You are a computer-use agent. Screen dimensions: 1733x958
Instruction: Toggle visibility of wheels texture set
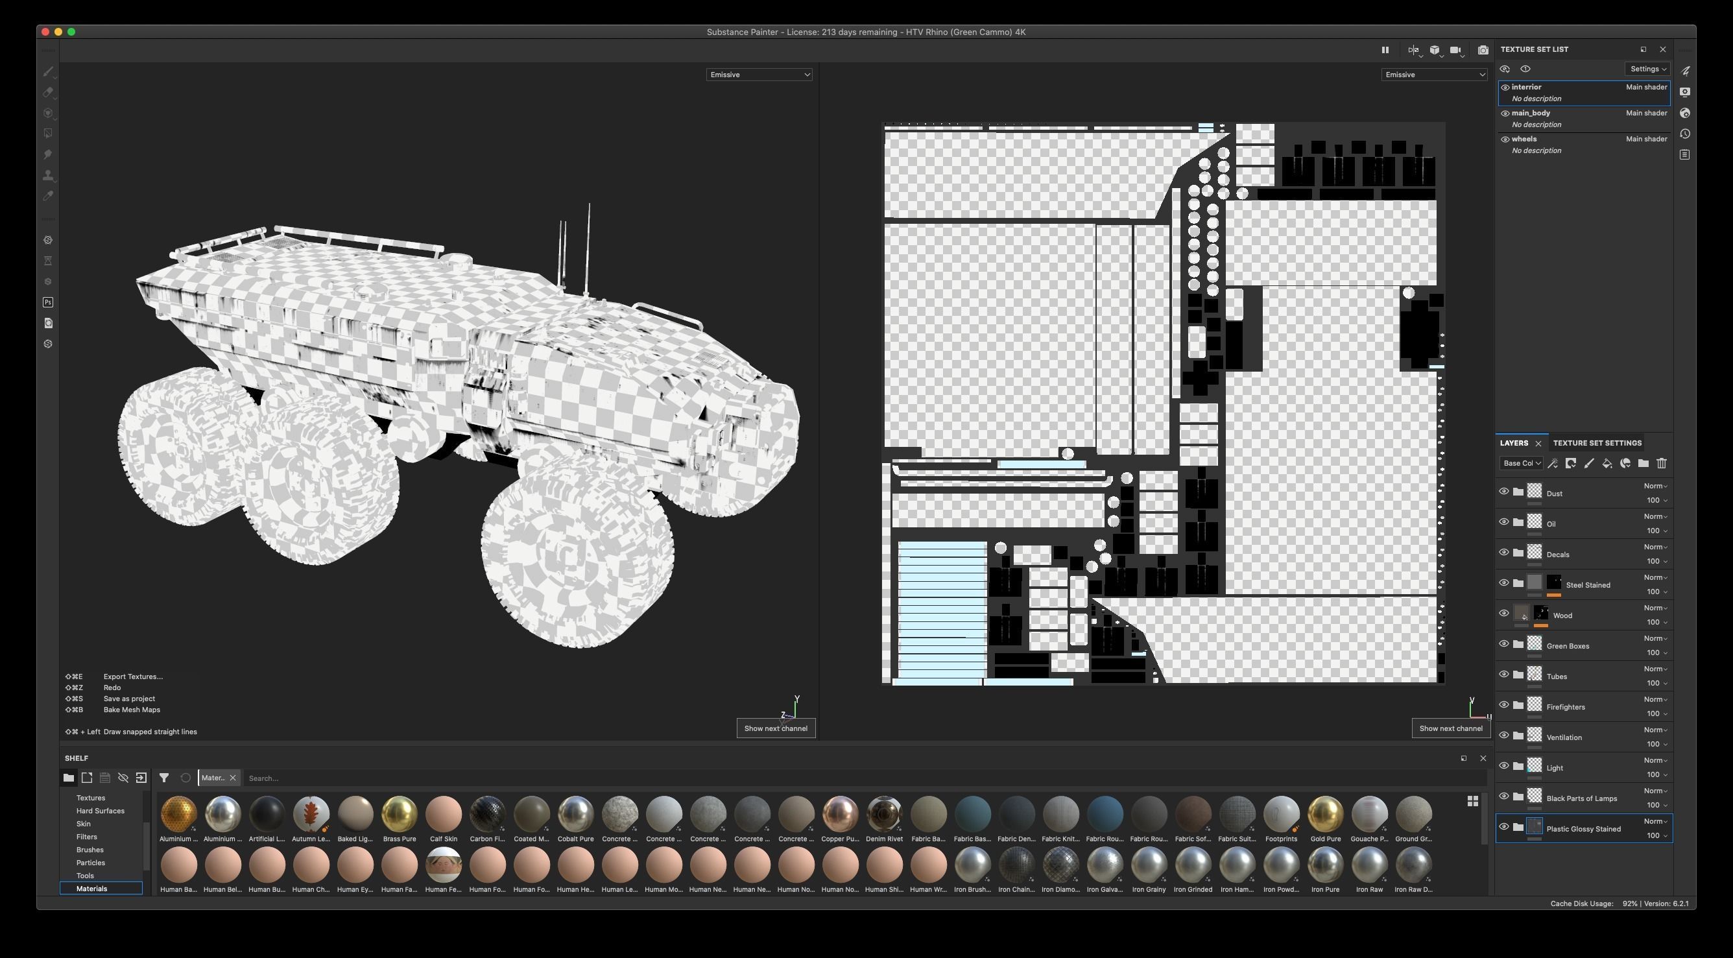pyautogui.click(x=1505, y=139)
